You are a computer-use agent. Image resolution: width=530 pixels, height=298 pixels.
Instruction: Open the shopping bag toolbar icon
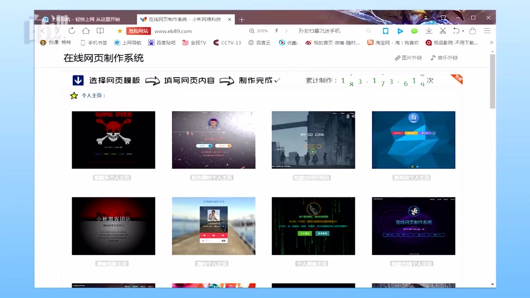(x=472, y=31)
